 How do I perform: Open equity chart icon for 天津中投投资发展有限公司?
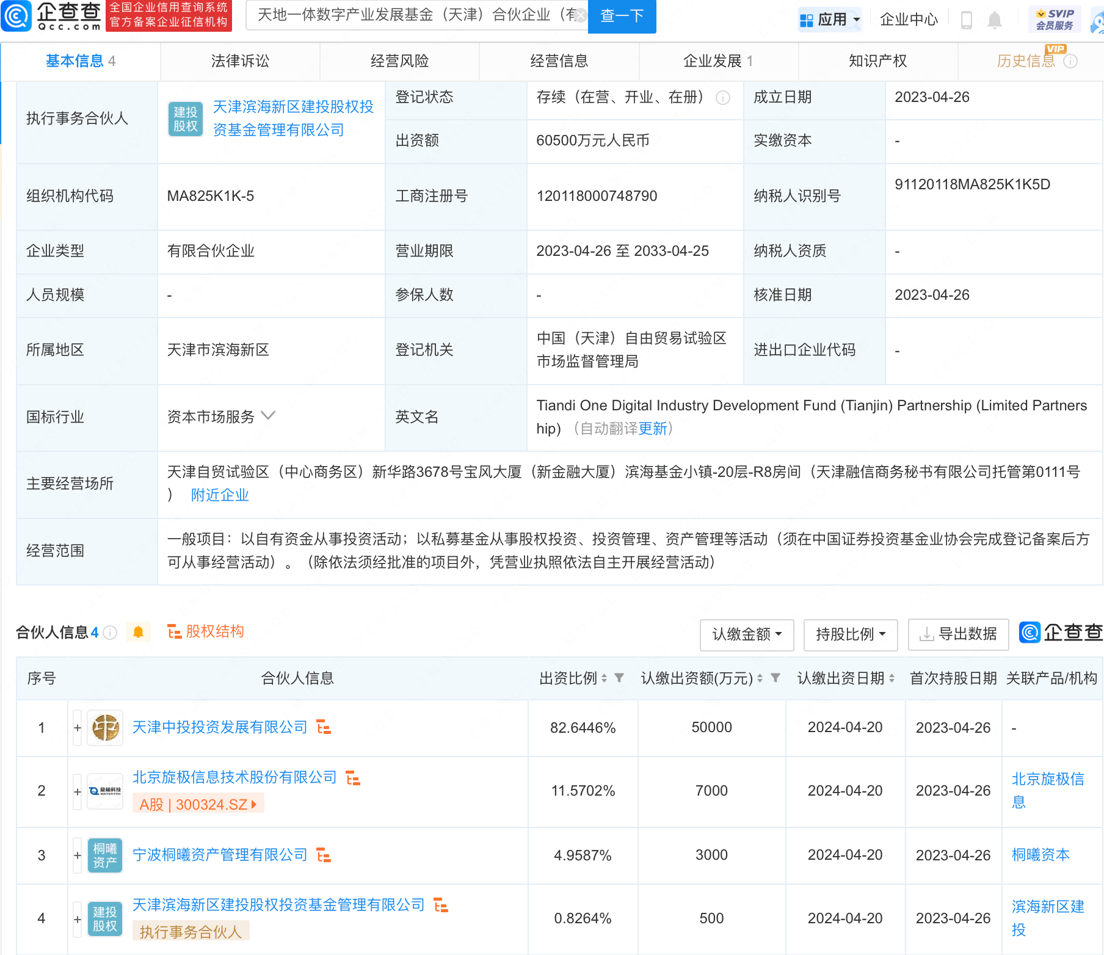point(324,727)
